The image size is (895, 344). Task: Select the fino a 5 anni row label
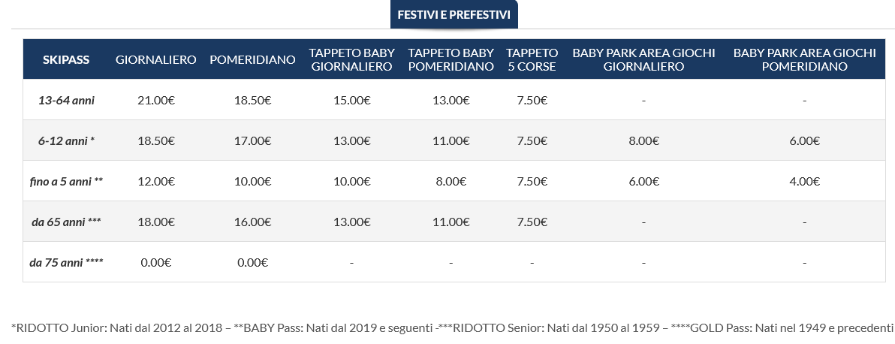point(66,181)
